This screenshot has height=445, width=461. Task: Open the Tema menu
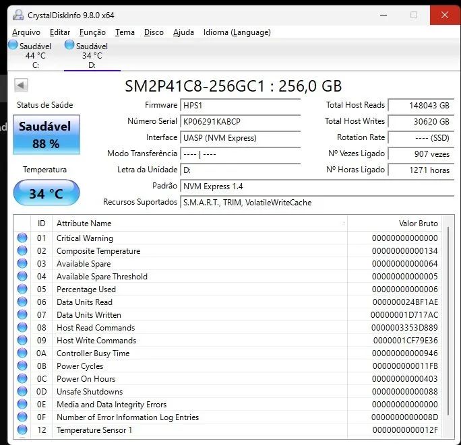pos(125,32)
